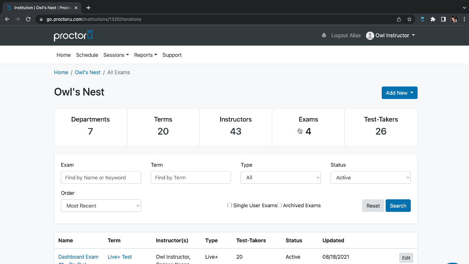Click the site security lock icon
The width and height of the screenshot is (469, 264).
[x=41, y=19]
